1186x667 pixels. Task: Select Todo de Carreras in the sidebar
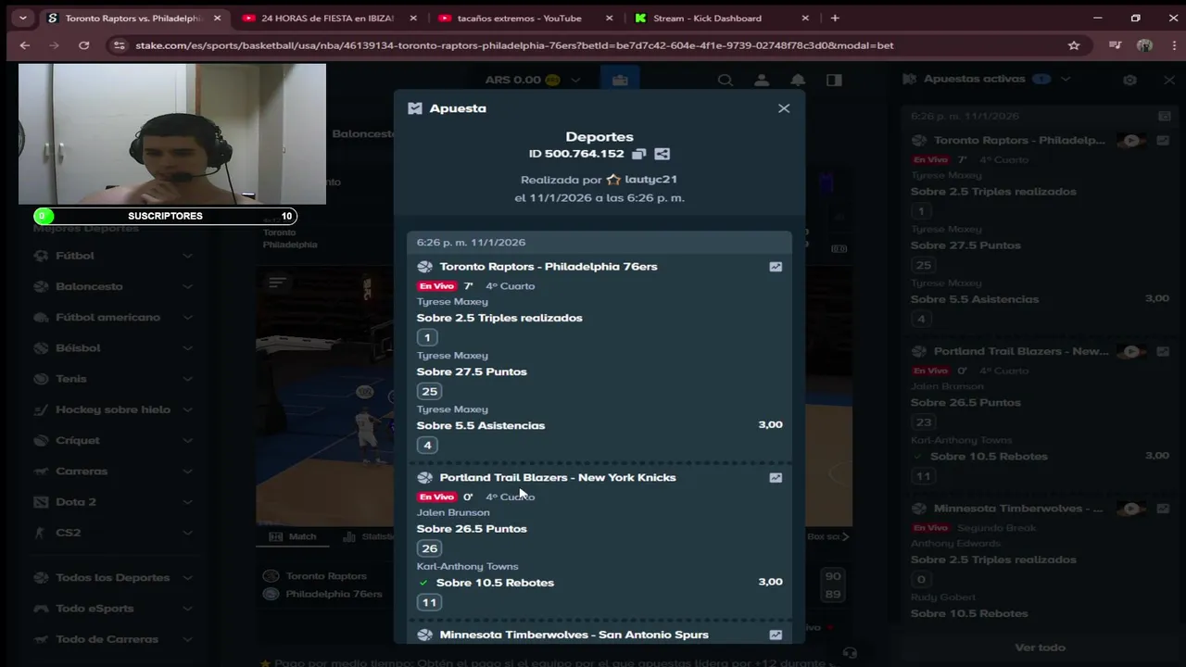pos(107,639)
